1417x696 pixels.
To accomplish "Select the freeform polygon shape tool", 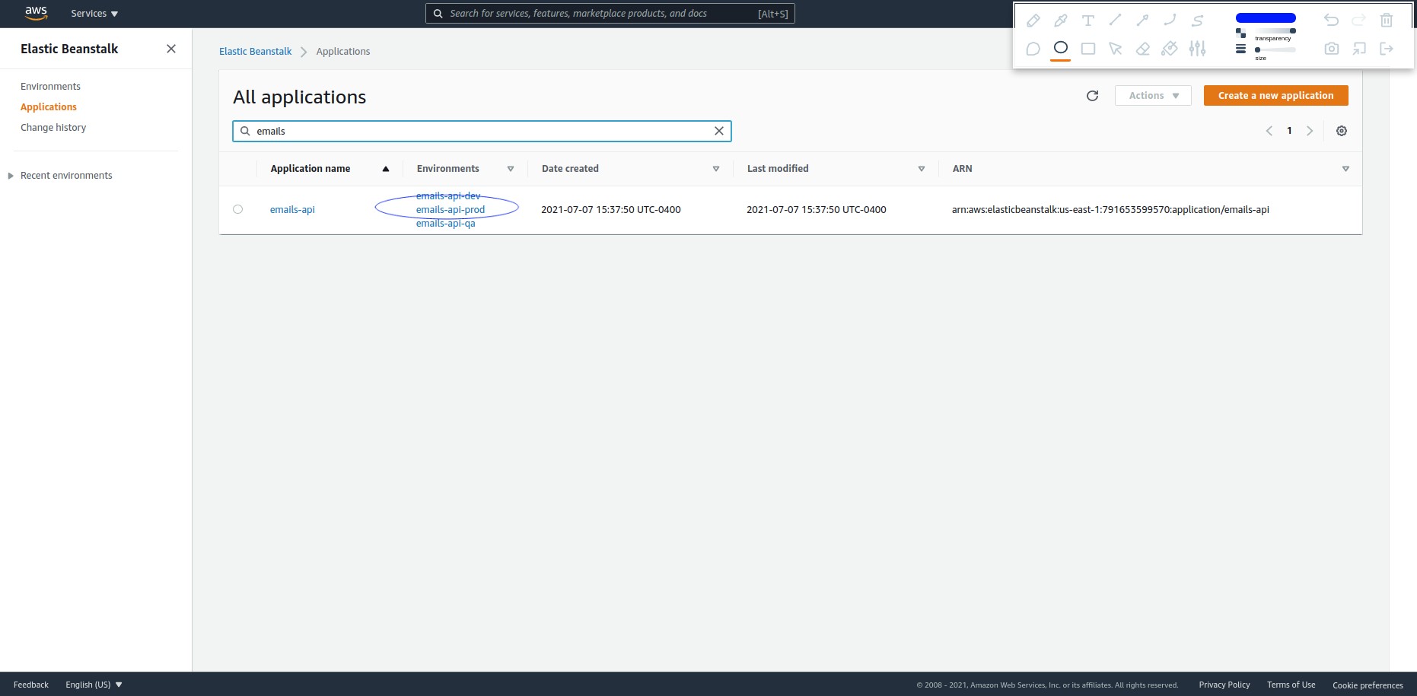I will (1033, 49).
